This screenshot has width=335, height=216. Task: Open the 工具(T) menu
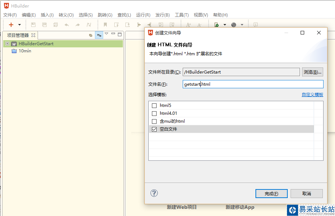[x=182, y=15]
